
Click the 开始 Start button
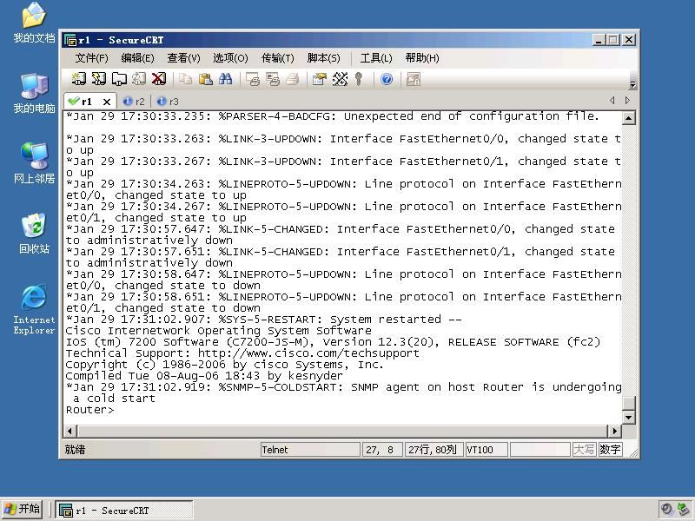[23, 509]
